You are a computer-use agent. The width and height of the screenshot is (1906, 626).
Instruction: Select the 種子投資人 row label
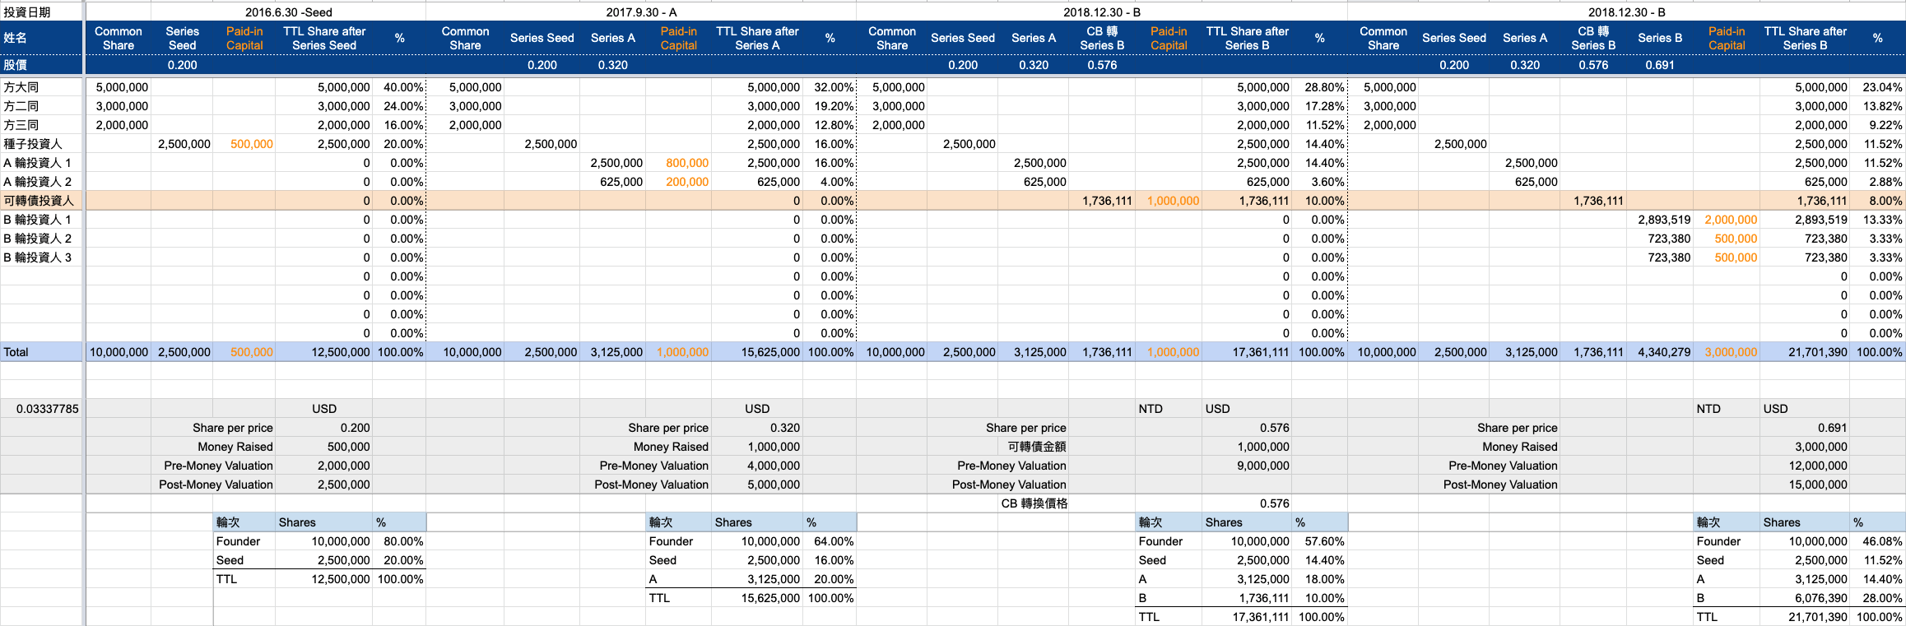41,144
